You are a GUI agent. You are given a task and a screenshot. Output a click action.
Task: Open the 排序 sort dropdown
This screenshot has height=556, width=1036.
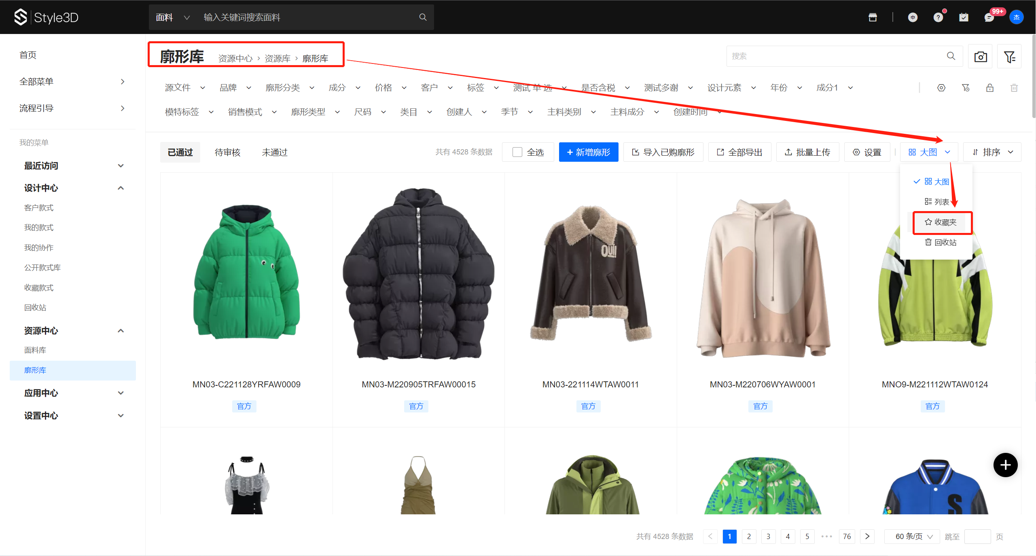click(992, 152)
